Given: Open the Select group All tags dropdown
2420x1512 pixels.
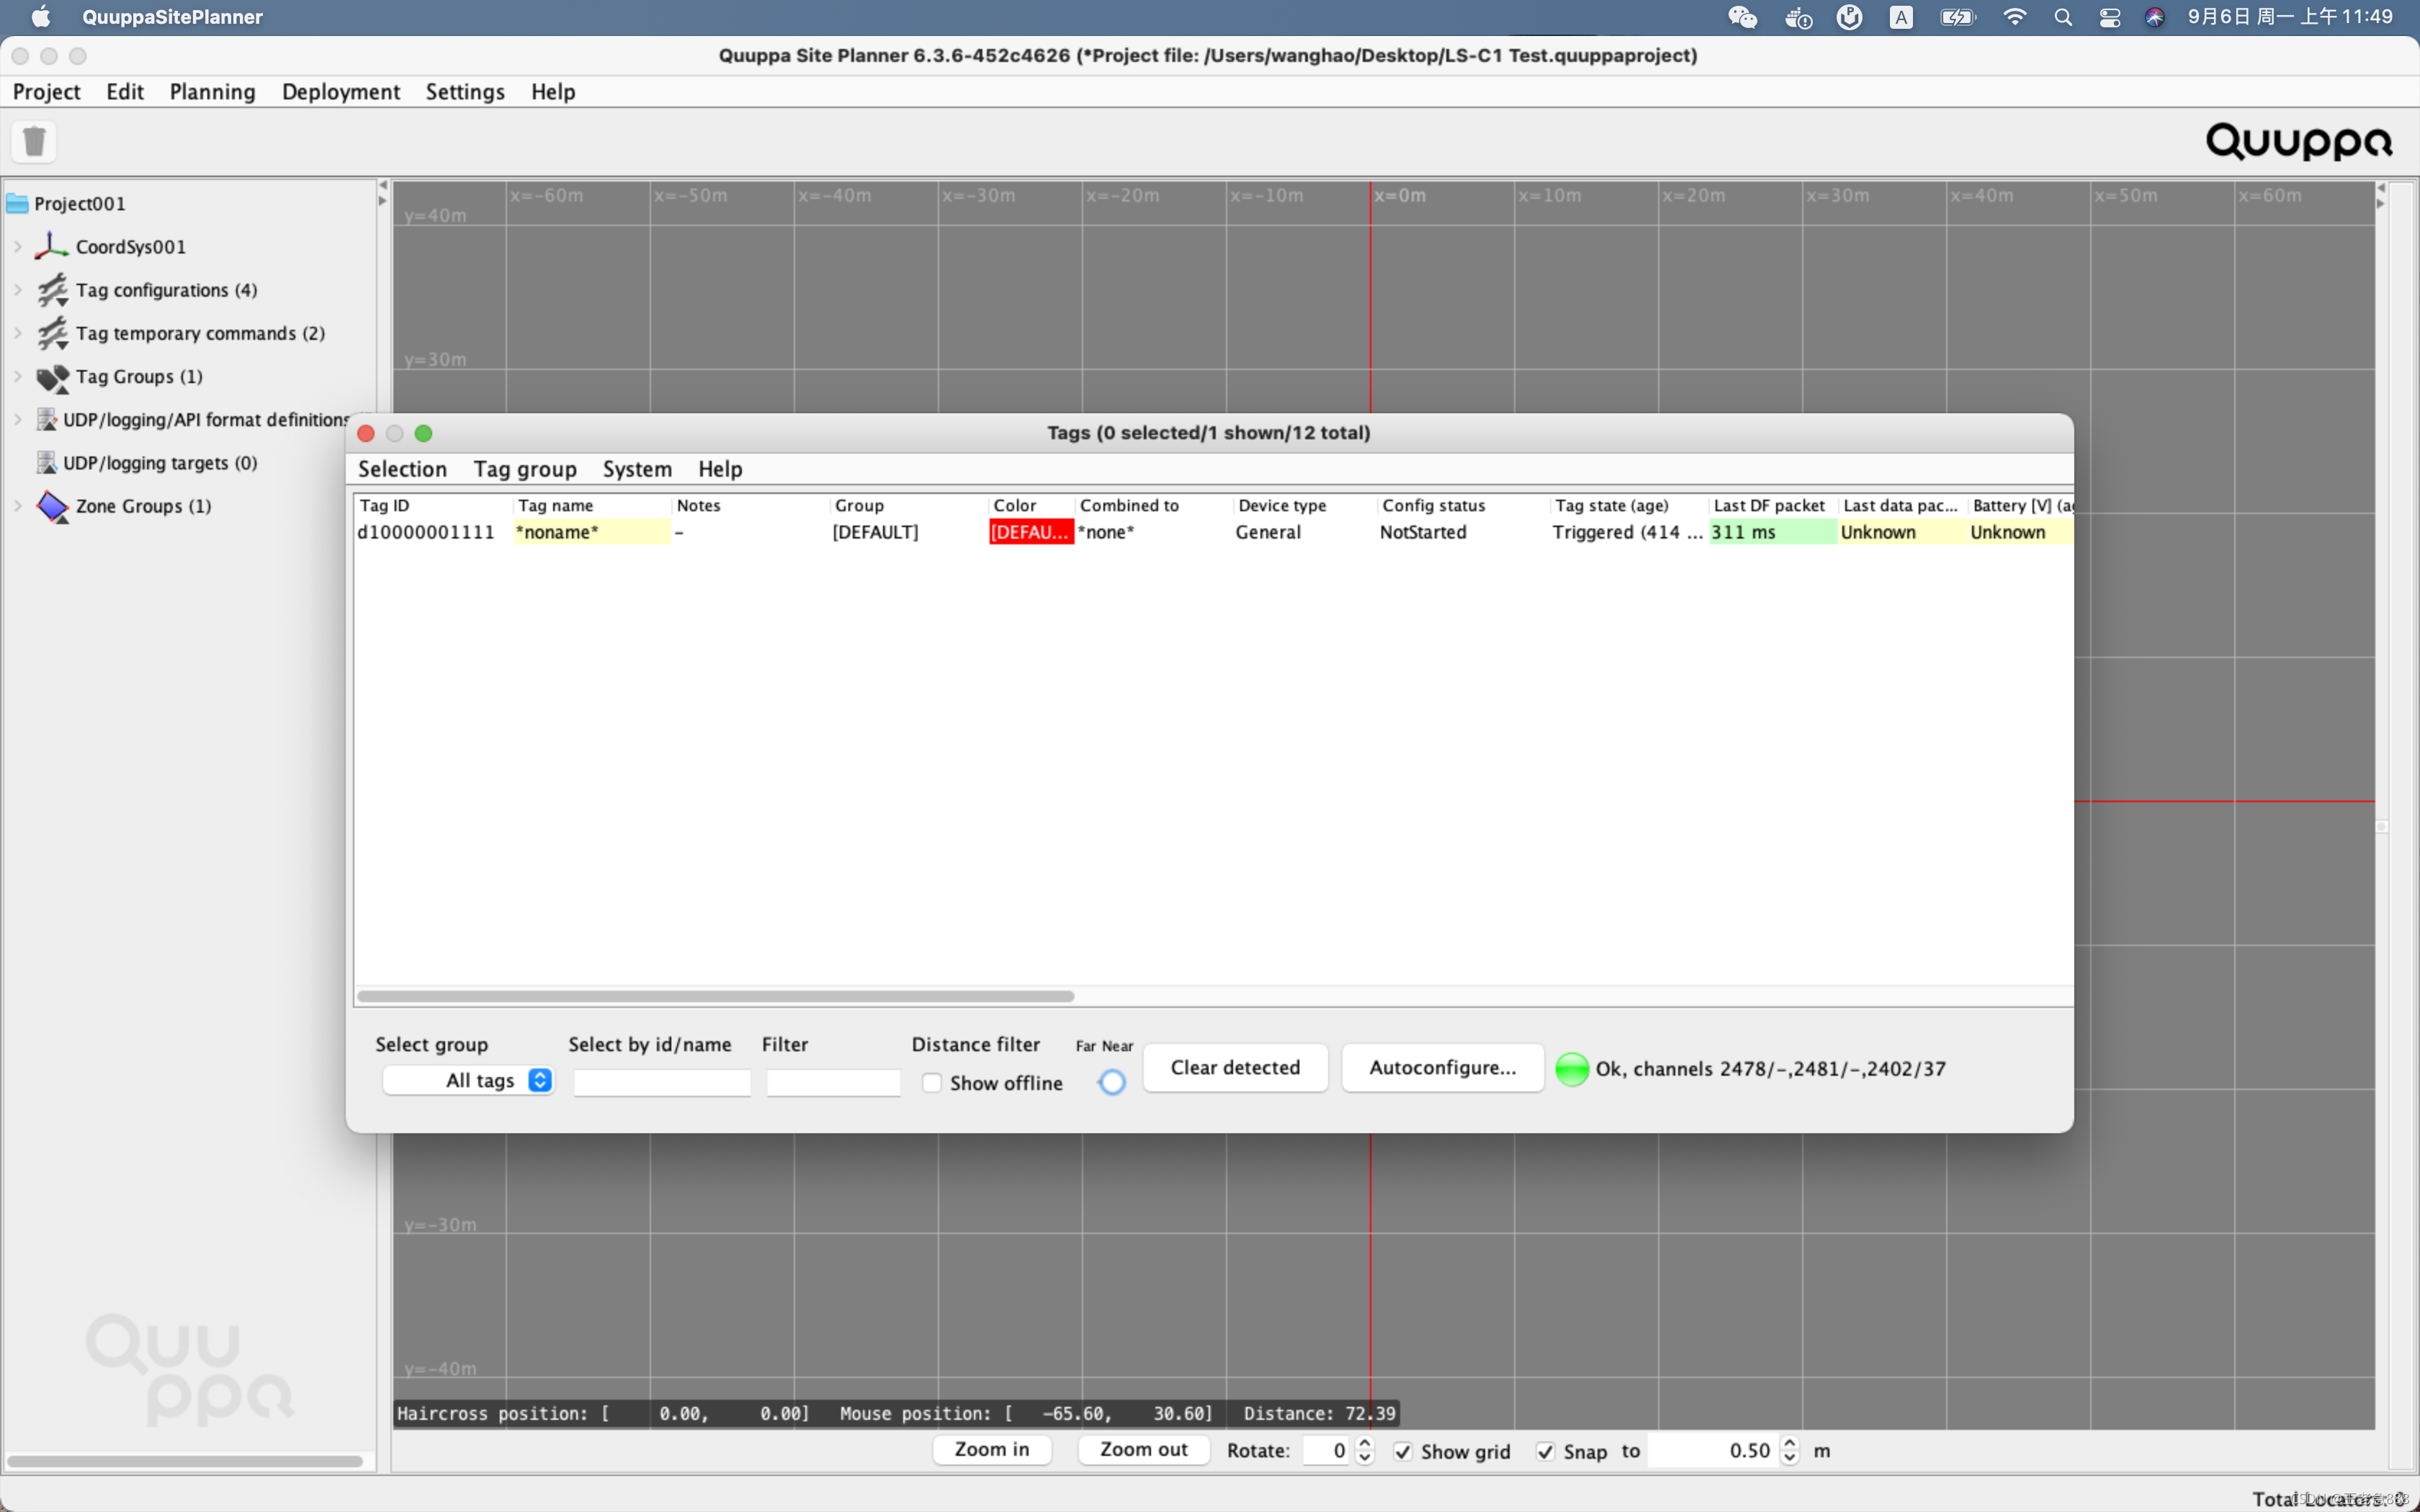Looking at the screenshot, I should coord(468,1080).
